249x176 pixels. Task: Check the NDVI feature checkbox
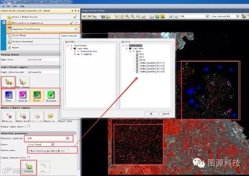[x=137, y=57]
